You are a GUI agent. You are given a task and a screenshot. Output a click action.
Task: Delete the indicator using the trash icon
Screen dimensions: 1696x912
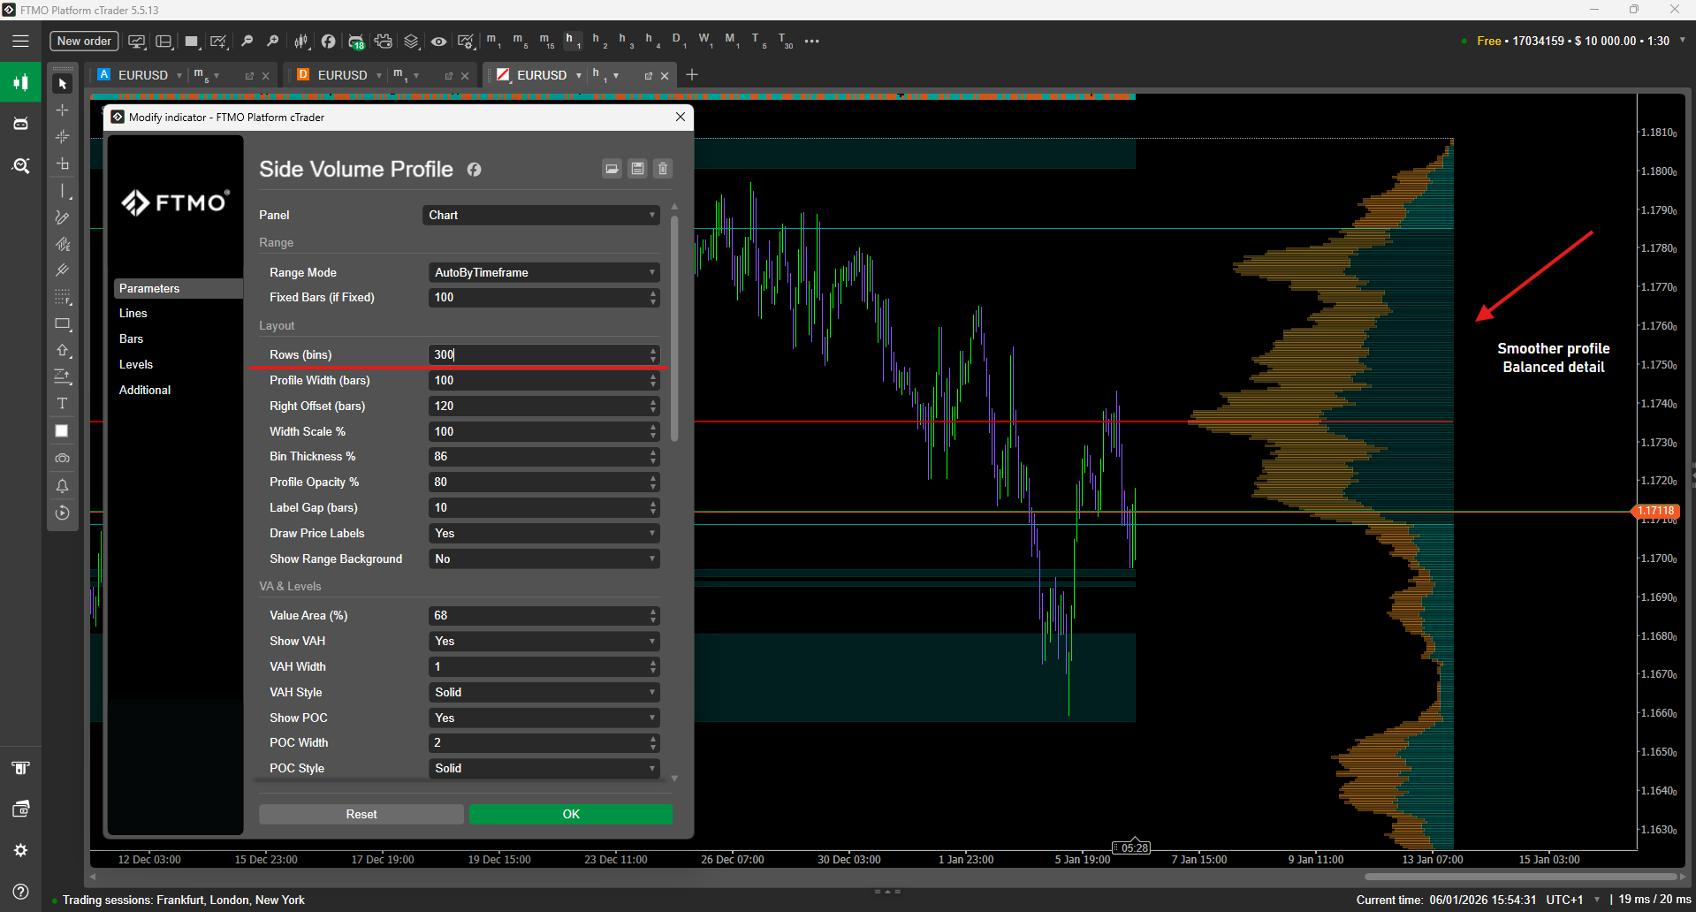click(663, 169)
